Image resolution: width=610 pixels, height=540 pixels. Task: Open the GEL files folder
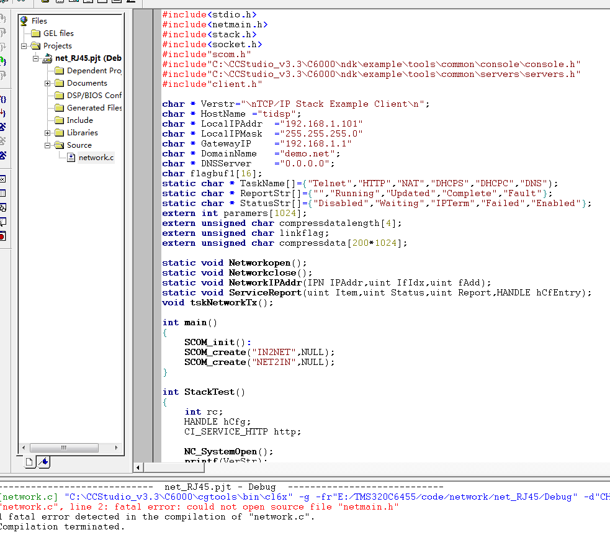click(x=58, y=34)
